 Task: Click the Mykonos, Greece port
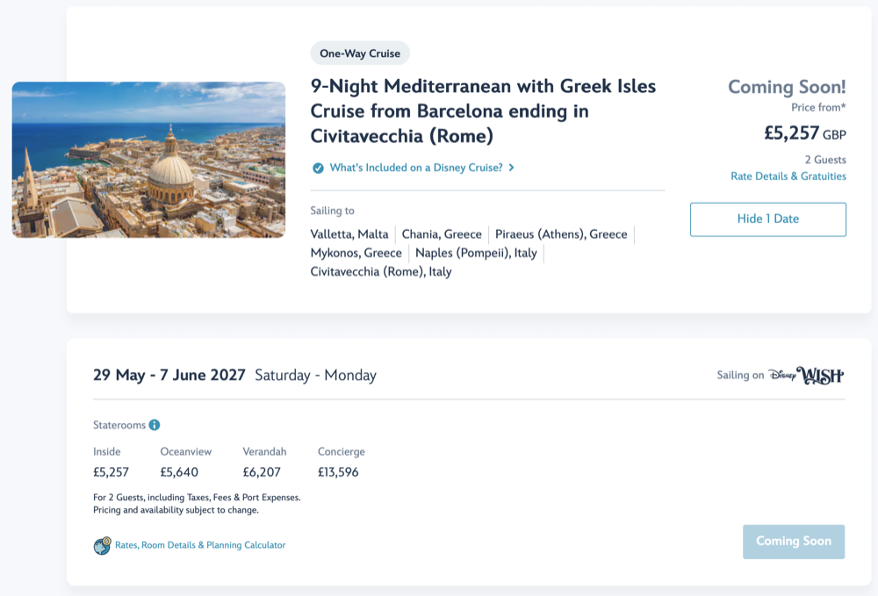356,253
